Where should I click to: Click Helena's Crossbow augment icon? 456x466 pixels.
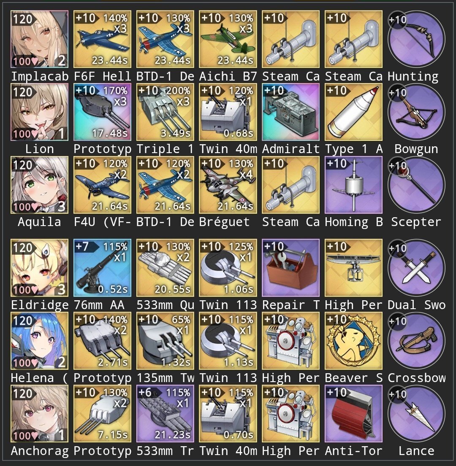416,341
